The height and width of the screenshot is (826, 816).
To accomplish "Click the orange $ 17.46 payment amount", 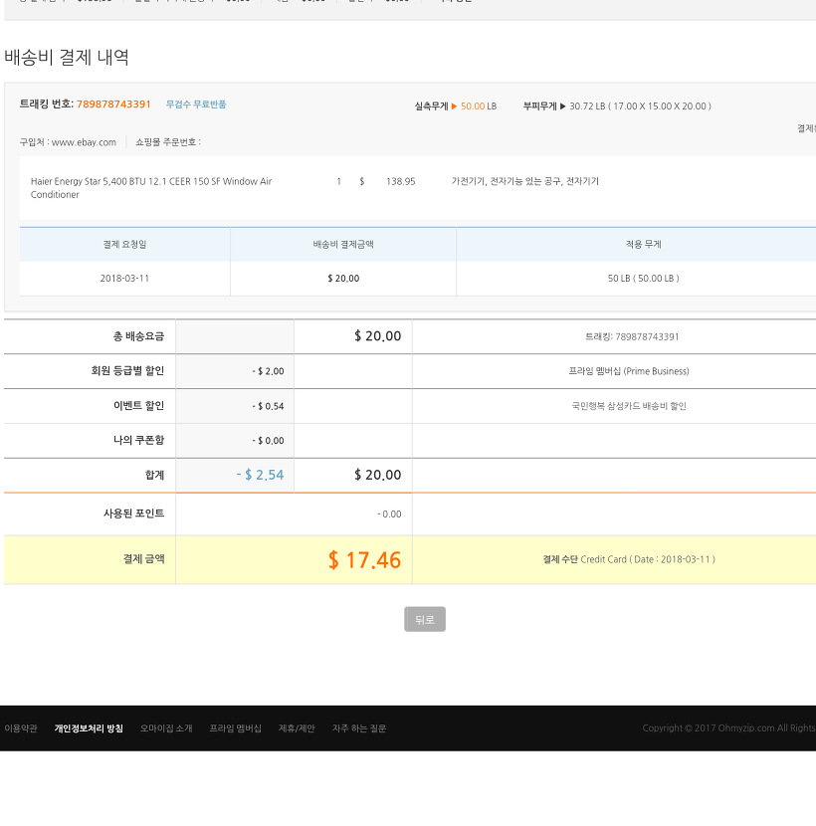I will [364, 560].
